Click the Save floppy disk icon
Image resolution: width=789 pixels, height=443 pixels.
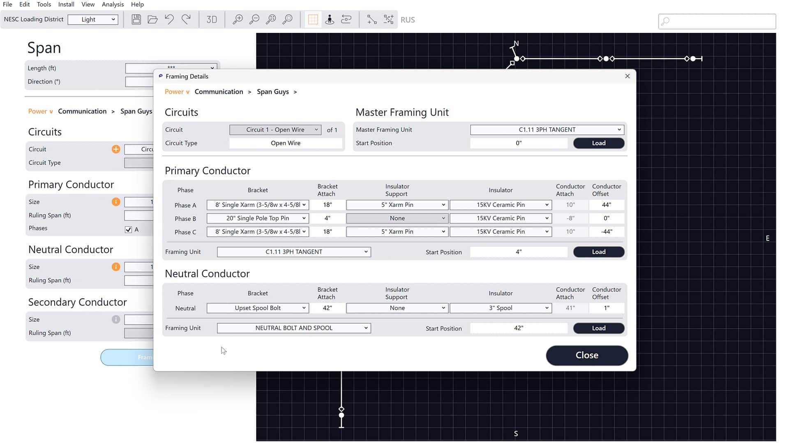tap(136, 19)
